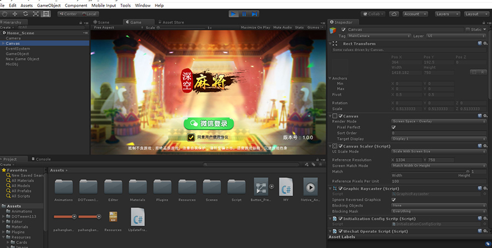Expand the DOTween113 folder in tree
Viewport: 492px width, 248px height.
click(x=3, y=216)
